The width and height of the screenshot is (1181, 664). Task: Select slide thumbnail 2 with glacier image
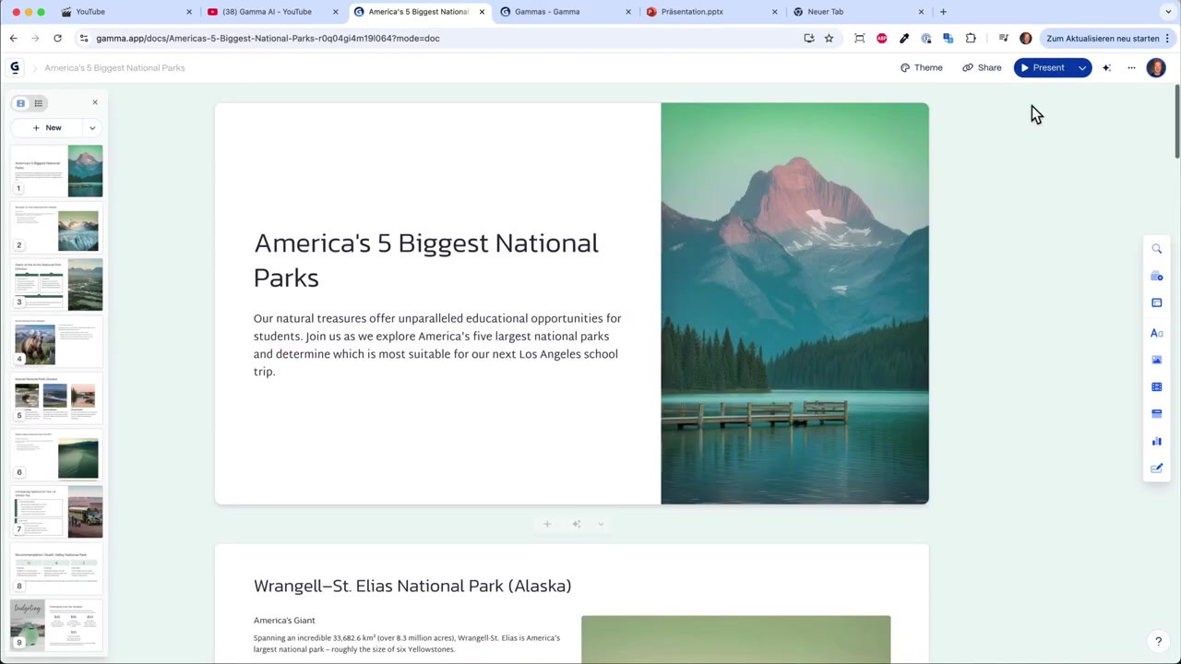click(58, 228)
